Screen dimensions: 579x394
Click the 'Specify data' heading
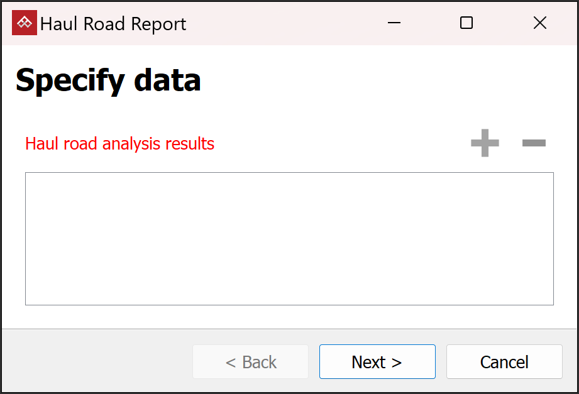108,80
